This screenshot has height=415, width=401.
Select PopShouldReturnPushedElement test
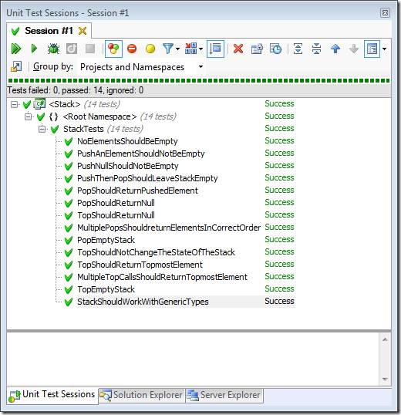tap(137, 191)
